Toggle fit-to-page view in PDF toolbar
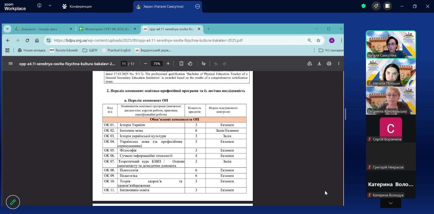This screenshot has height=214, width=434. (181, 64)
